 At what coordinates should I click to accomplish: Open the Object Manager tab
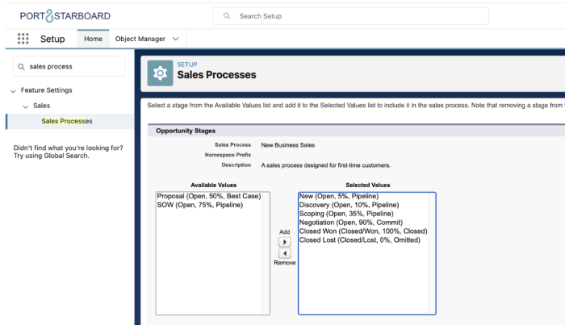[140, 39]
